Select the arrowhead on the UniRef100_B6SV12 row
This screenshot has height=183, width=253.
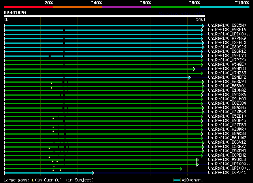[x=203, y=142]
